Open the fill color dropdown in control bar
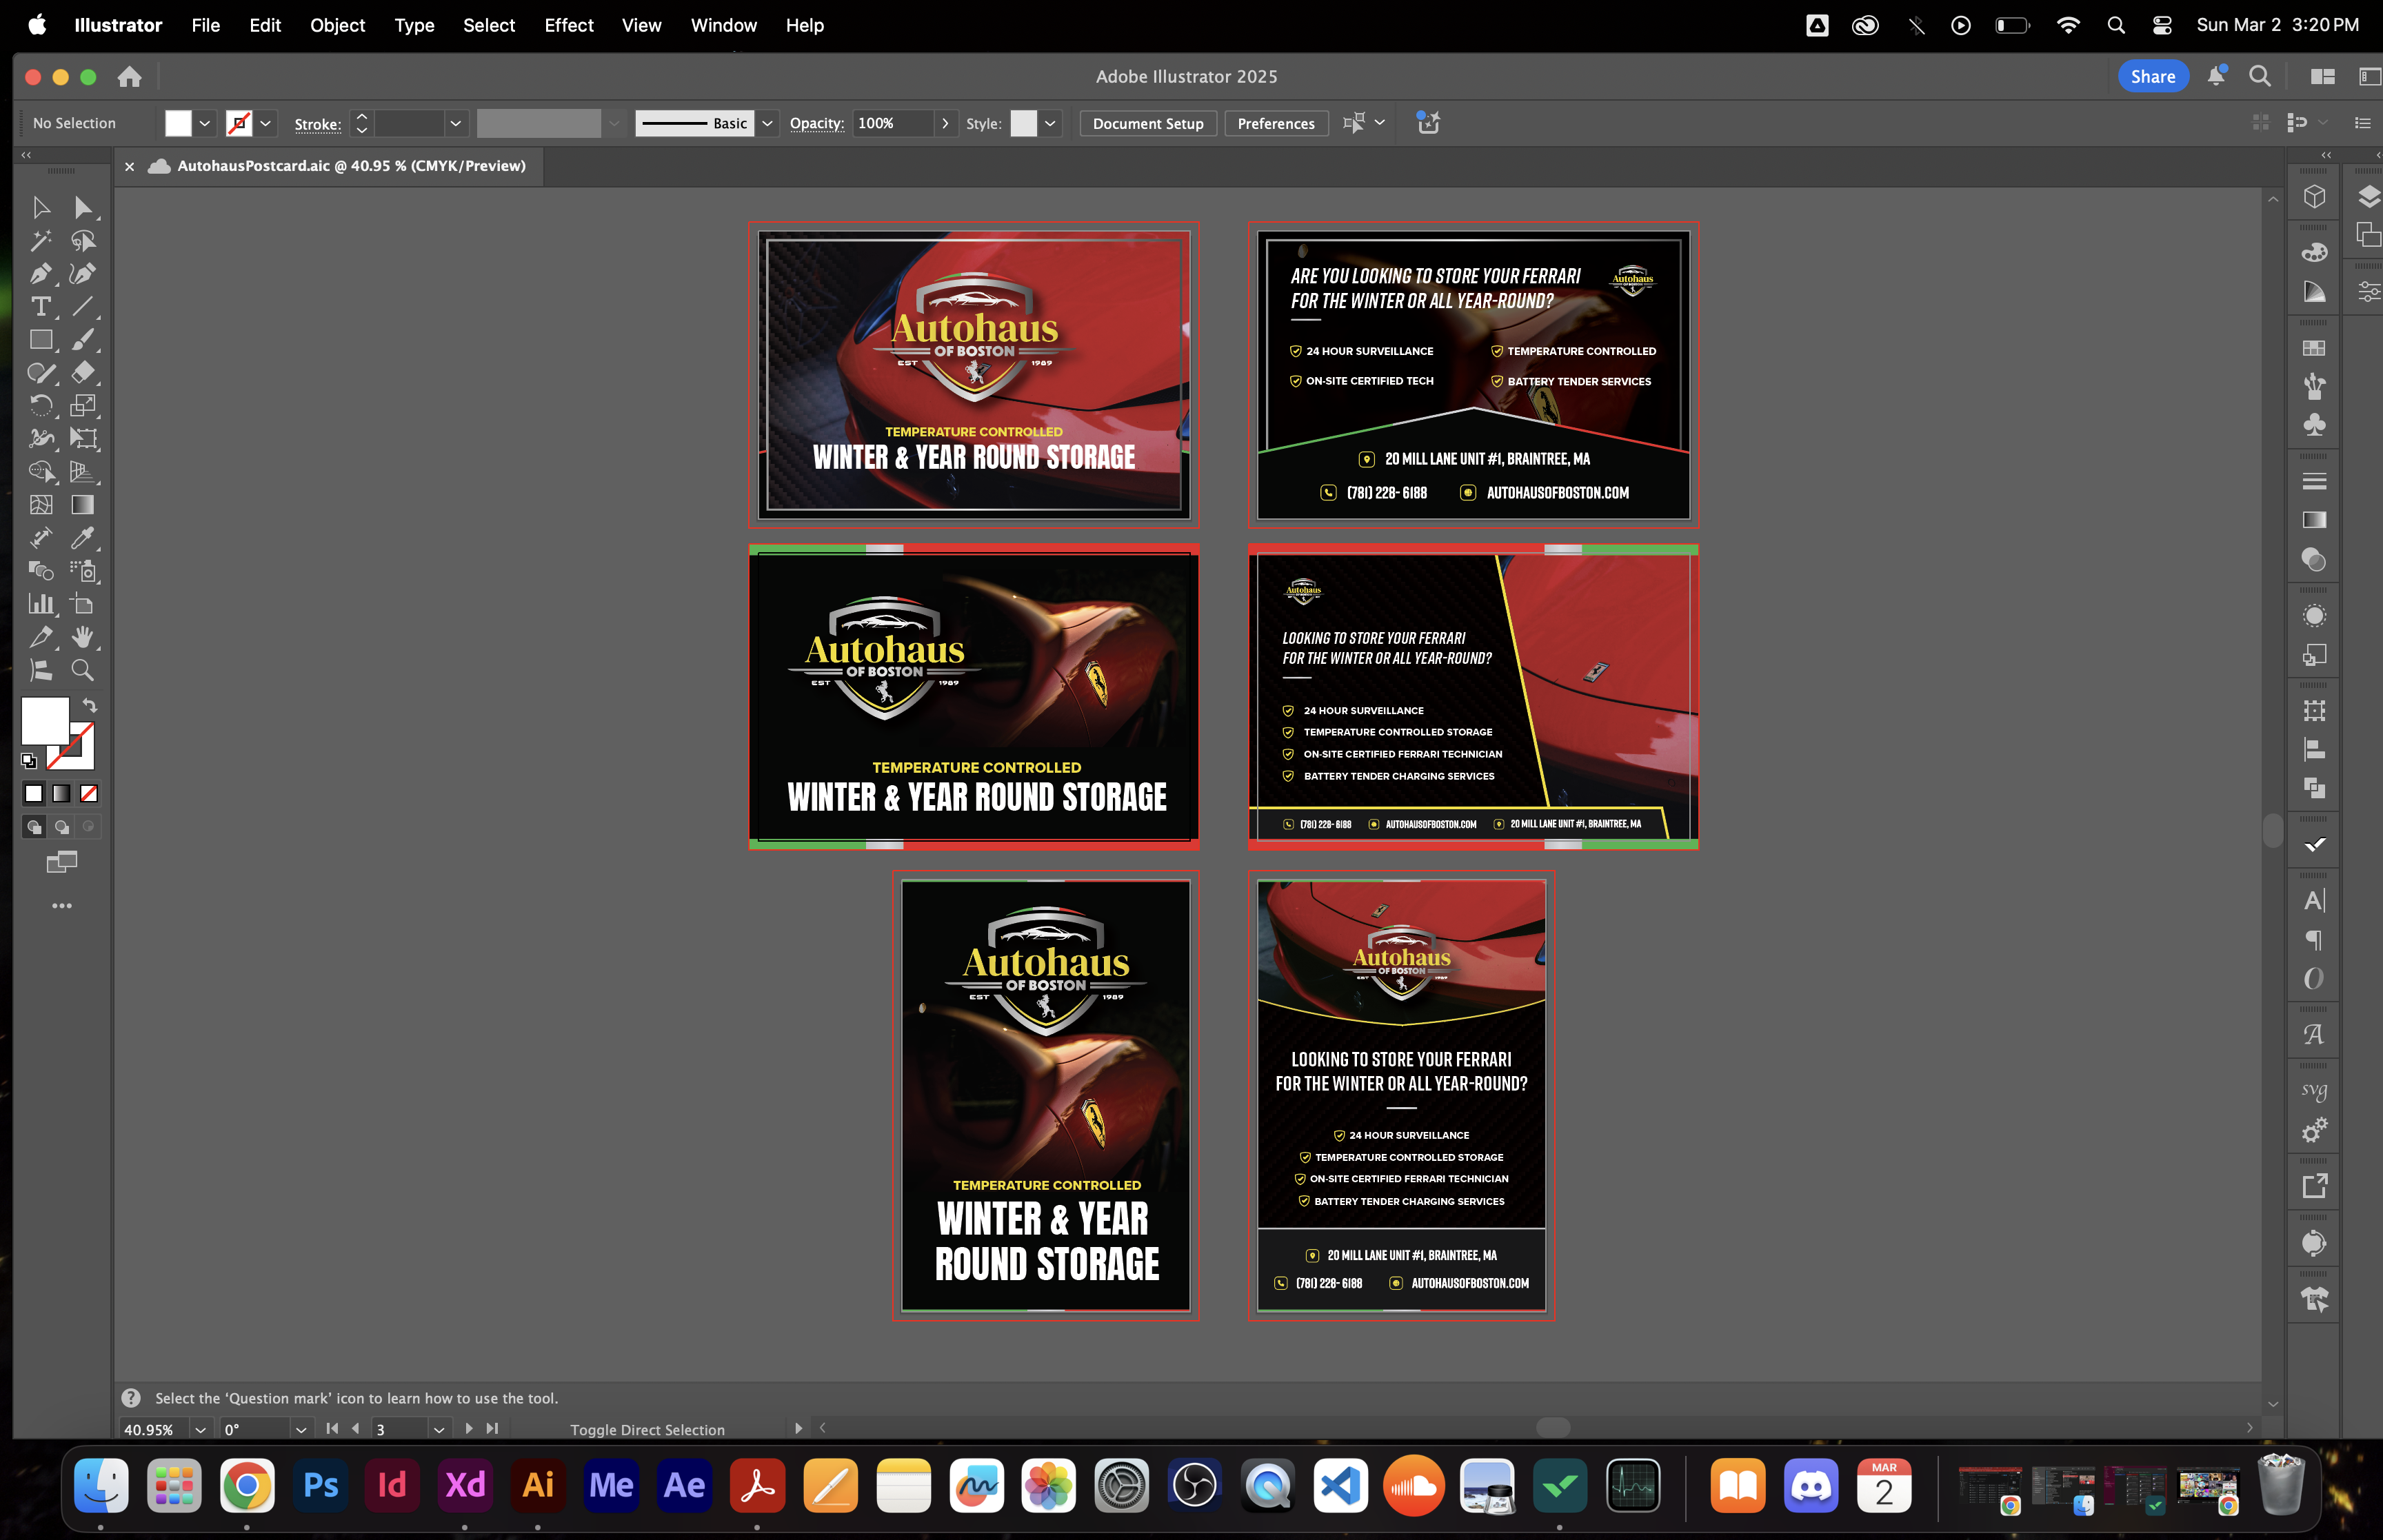2383x1540 pixels. click(x=205, y=123)
